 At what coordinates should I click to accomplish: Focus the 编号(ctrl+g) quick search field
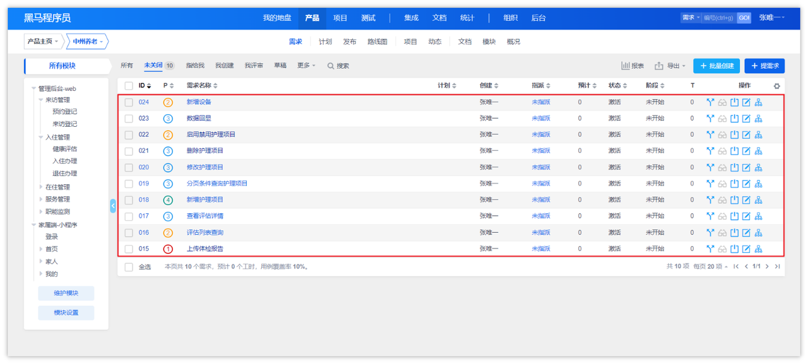(718, 18)
